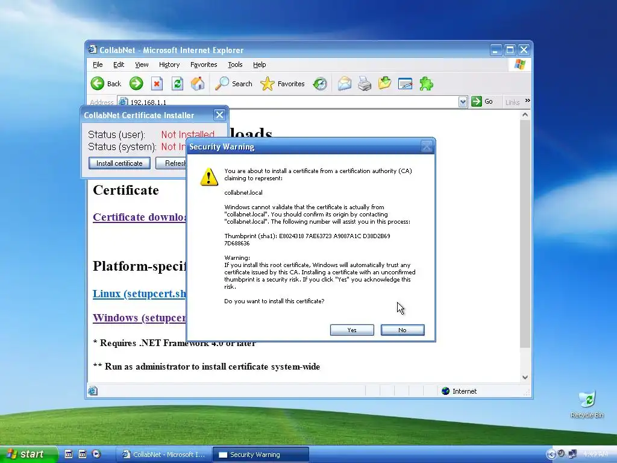This screenshot has width=617, height=463.
Task: Switch to CollabNet IE taskbar button
Action: (x=164, y=455)
